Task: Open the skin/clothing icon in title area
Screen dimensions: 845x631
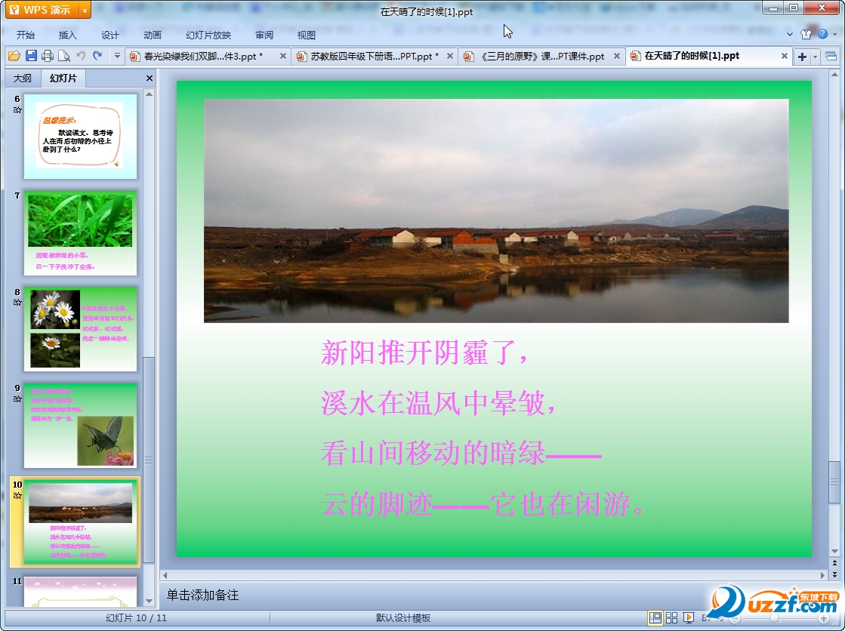Action: (806, 35)
